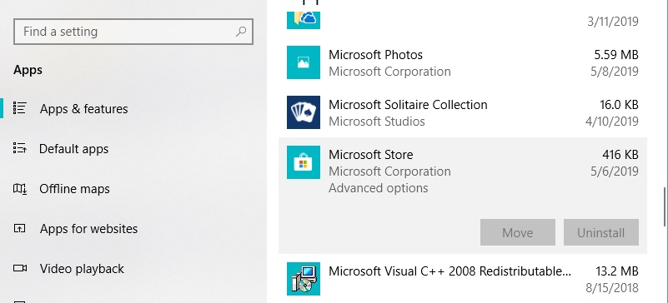Click the Offline maps map icon
The image size is (668, 303).
[x=20, y=188]
